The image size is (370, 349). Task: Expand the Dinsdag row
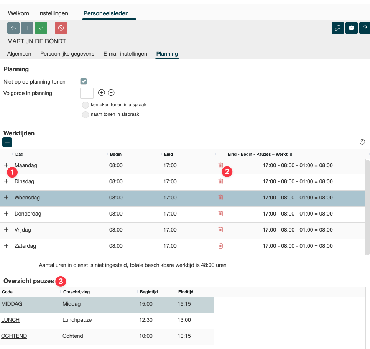pyautogui.click(x=6, y=181)
